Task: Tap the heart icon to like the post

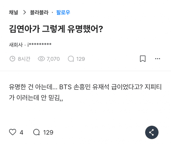Action: (x=13, y=132)
